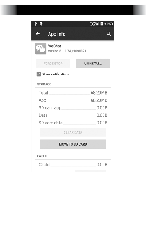
Task: Select the Cache size row
Action: [x=73, y=164]
